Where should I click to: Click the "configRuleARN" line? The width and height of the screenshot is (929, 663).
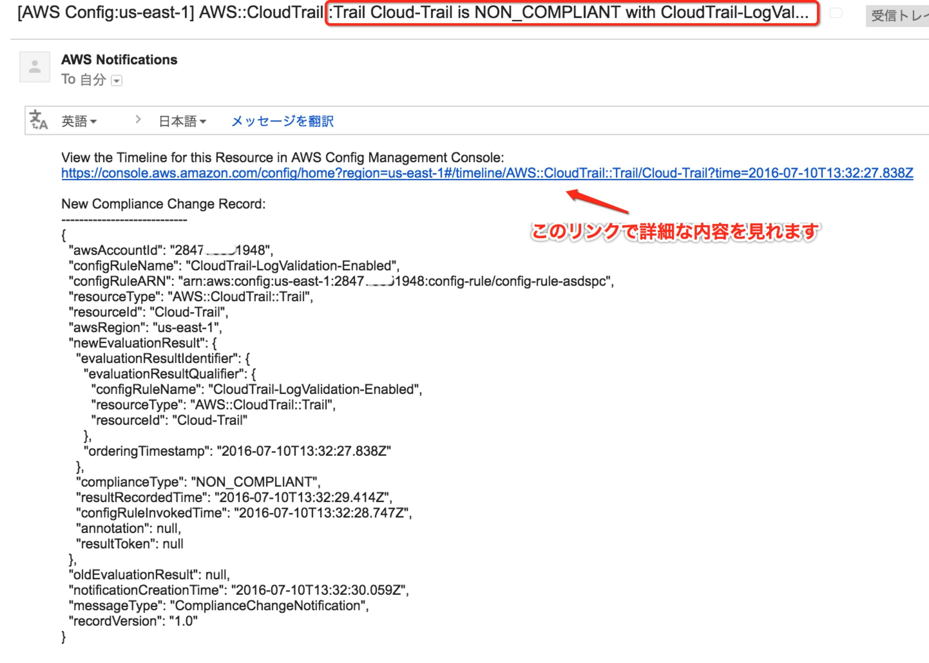tap(341, 281)
